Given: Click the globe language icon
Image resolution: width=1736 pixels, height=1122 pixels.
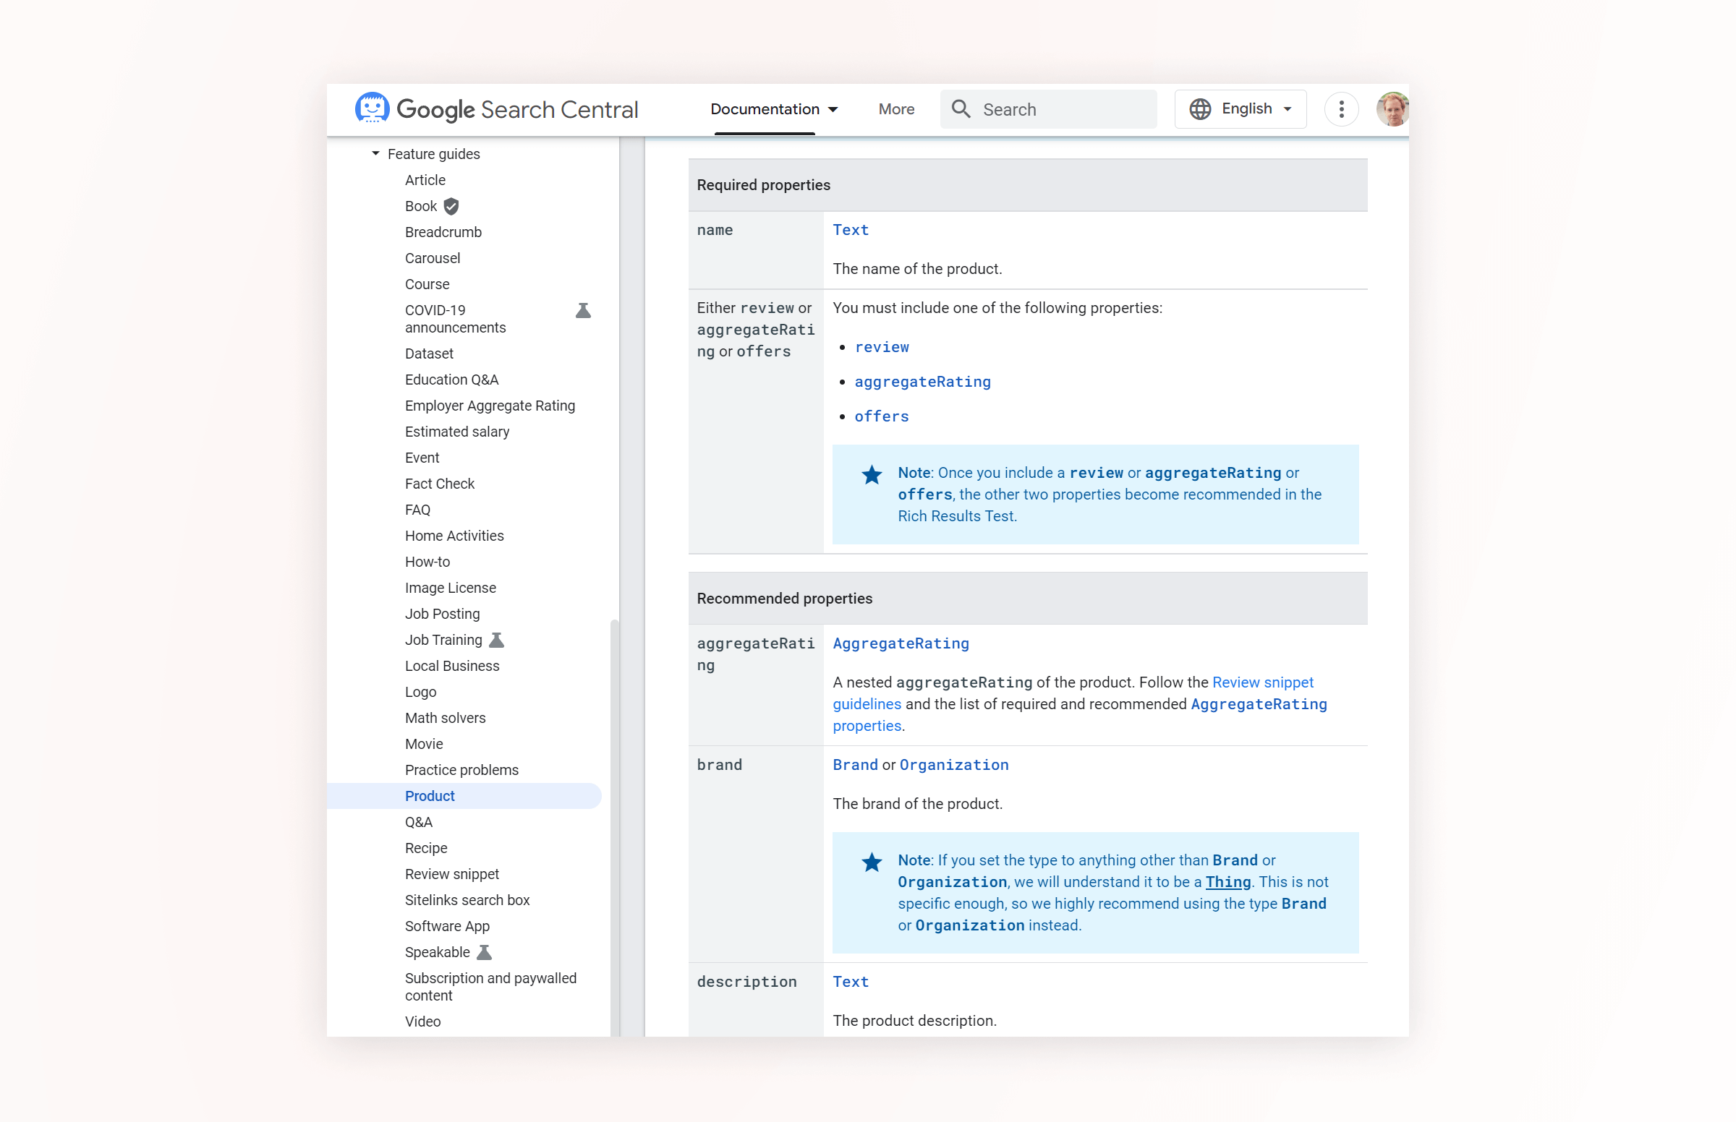Looking at the screenshot, I should tap(1199, 109).
